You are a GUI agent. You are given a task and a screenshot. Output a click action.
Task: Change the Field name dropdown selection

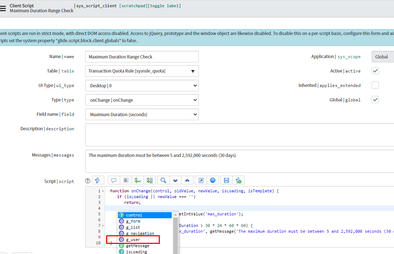click(x=142, y=114)
